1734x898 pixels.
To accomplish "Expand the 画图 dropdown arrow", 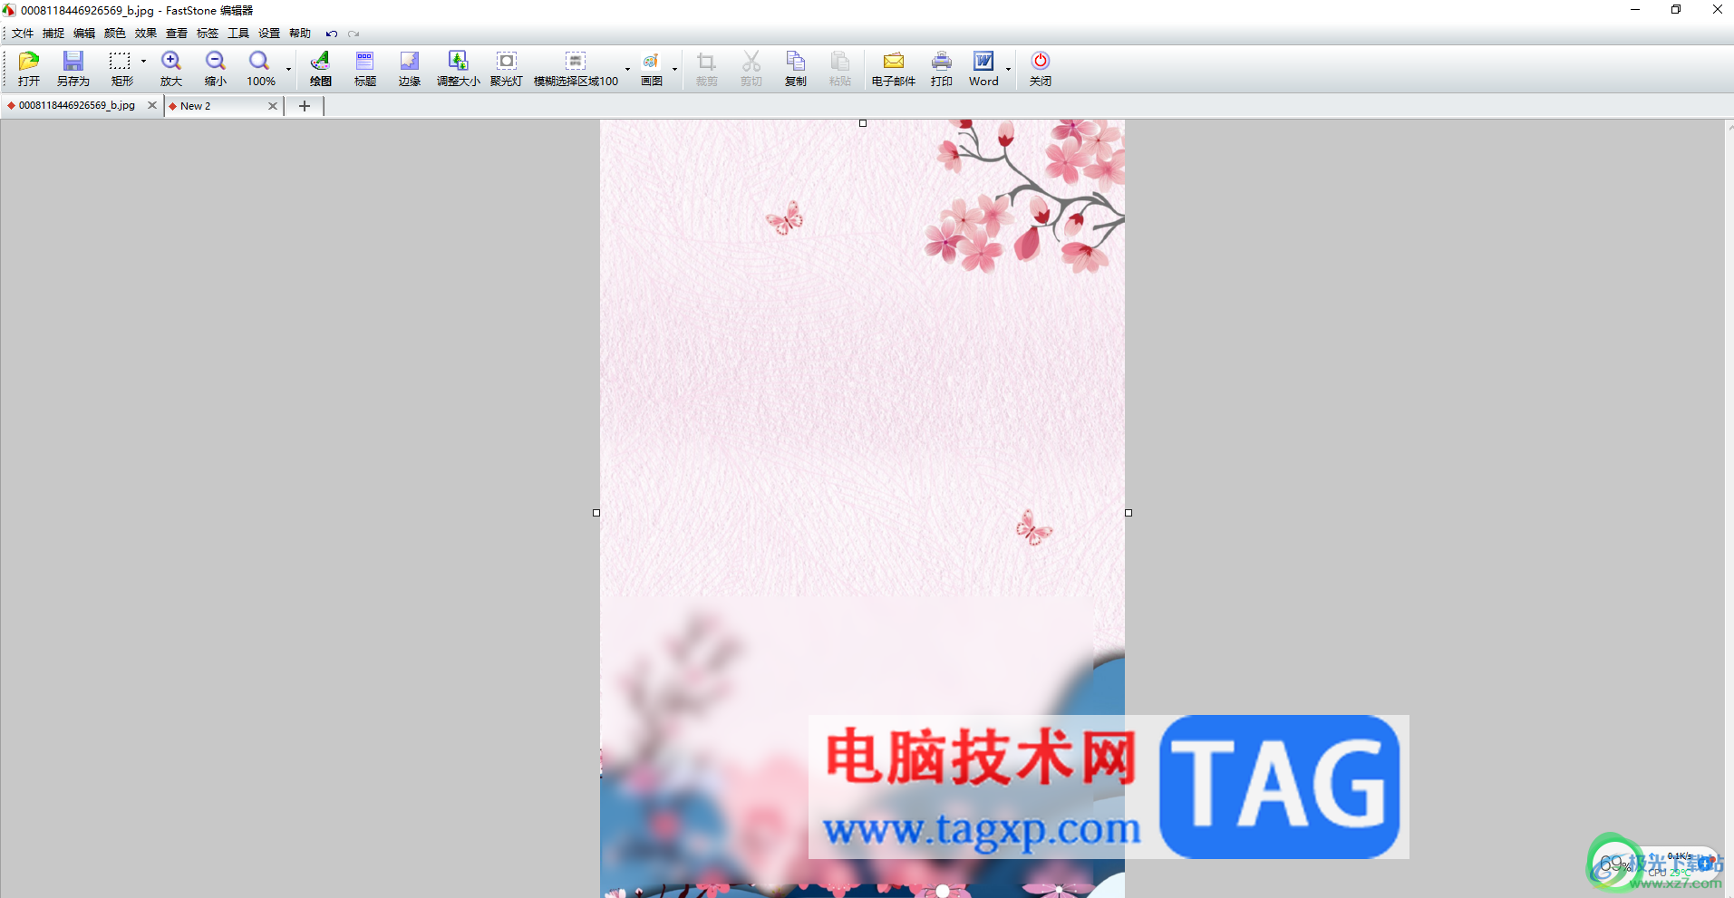I will [674, 69].
